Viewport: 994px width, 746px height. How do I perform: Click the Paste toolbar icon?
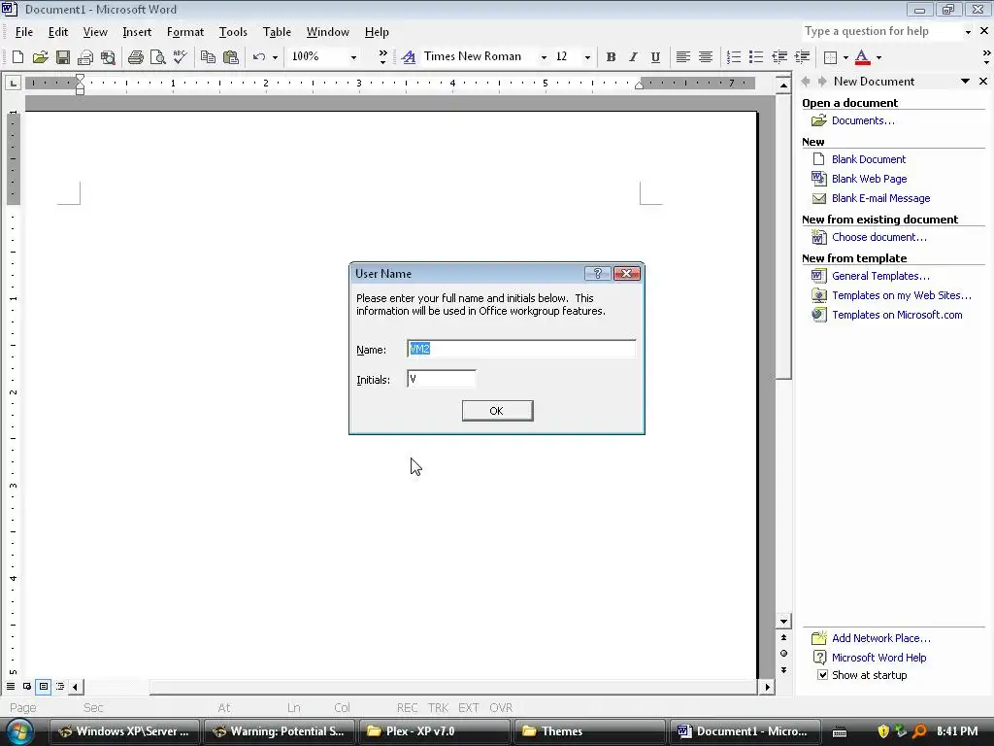[231, 57]
